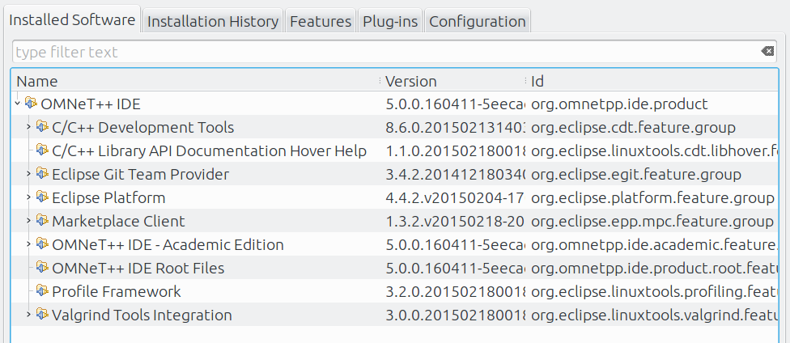Click version 8.6.0.20150213140 cell
Viewport: 790px width, 343px height.
(455, 128)
